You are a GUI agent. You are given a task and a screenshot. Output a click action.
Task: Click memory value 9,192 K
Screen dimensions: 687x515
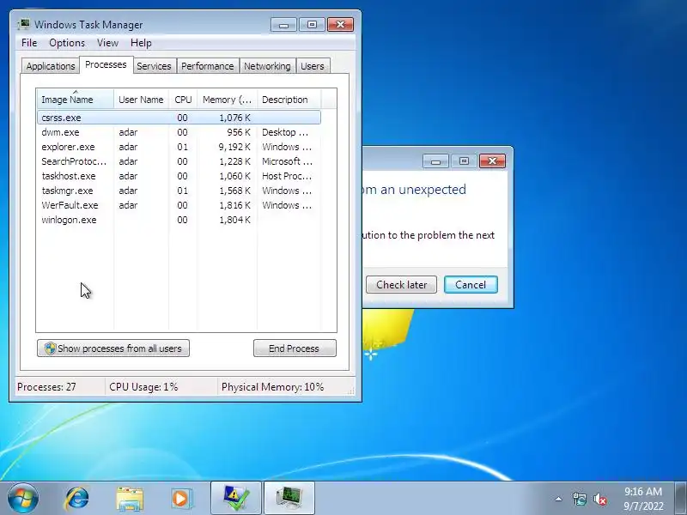tap(234, 147)
